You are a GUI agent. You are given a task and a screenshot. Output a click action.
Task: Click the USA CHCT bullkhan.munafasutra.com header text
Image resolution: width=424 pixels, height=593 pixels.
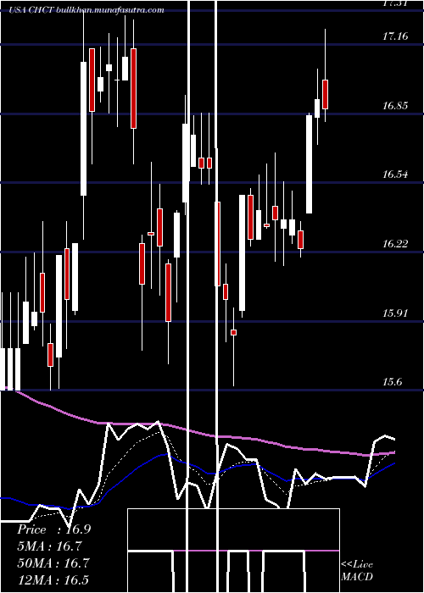pos(86,10)
